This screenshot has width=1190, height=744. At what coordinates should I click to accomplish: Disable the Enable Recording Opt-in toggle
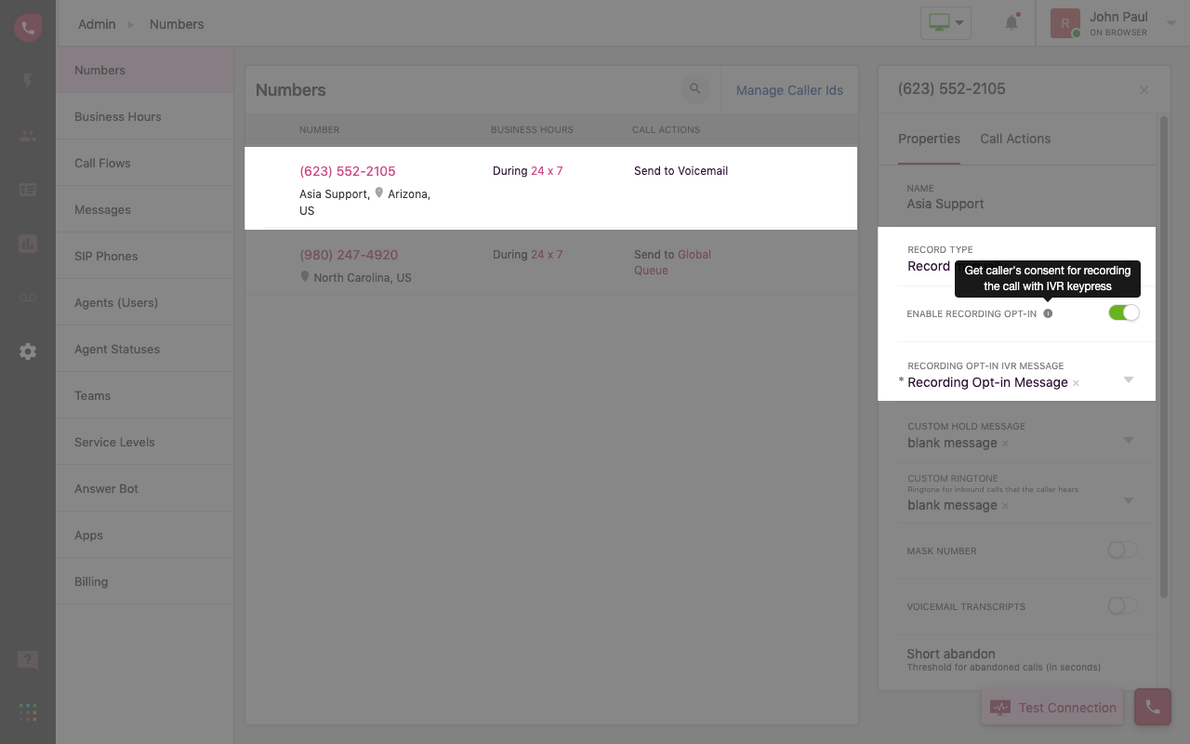point(1123,312)
